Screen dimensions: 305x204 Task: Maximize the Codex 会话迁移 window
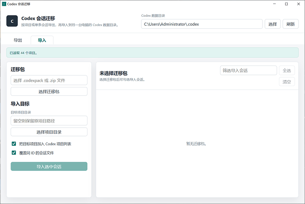pyautogui.click(x=286, y=4)
